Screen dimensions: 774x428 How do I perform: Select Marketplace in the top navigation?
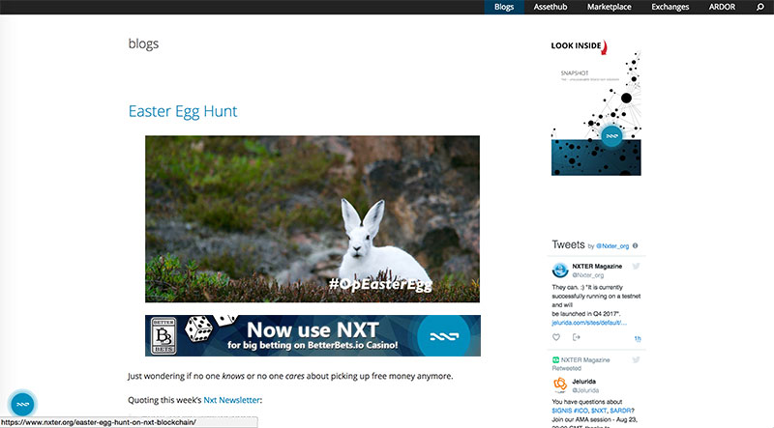610,7
